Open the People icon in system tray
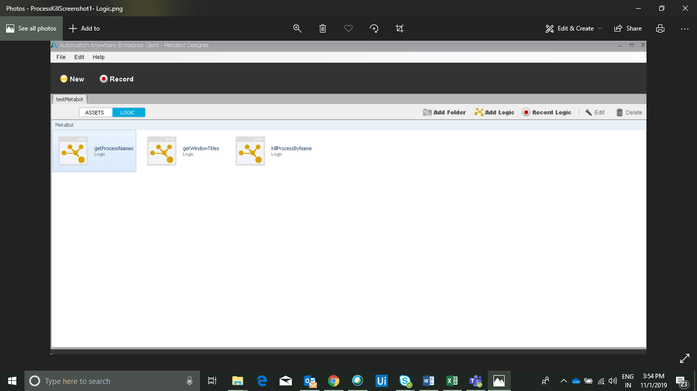This screenshot has height=391, width=697. [545, 381]
